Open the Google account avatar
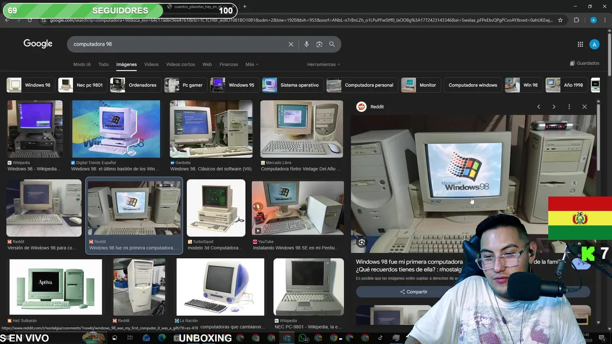The height and width of the screenshot is (344, 612). pos(594,44)
